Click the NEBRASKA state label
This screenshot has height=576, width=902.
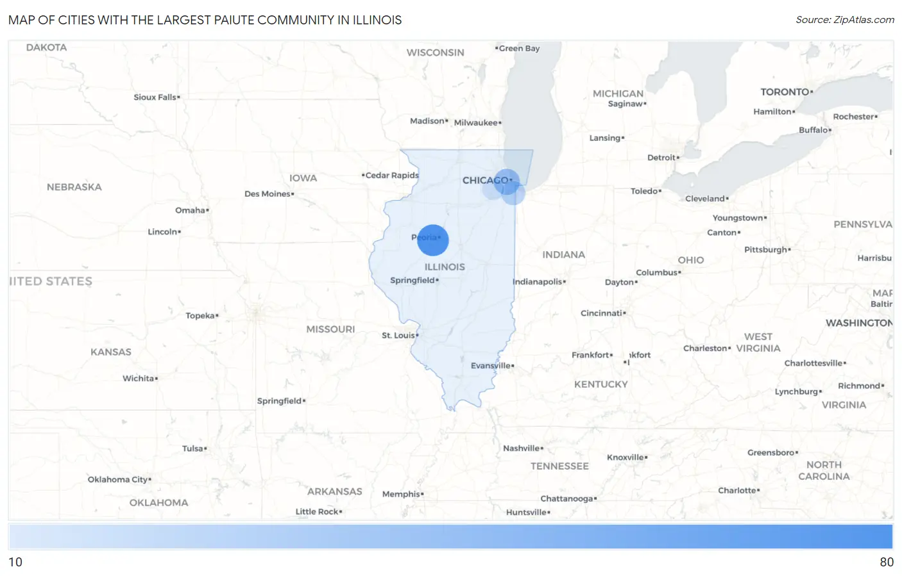(x=74, y=187)
